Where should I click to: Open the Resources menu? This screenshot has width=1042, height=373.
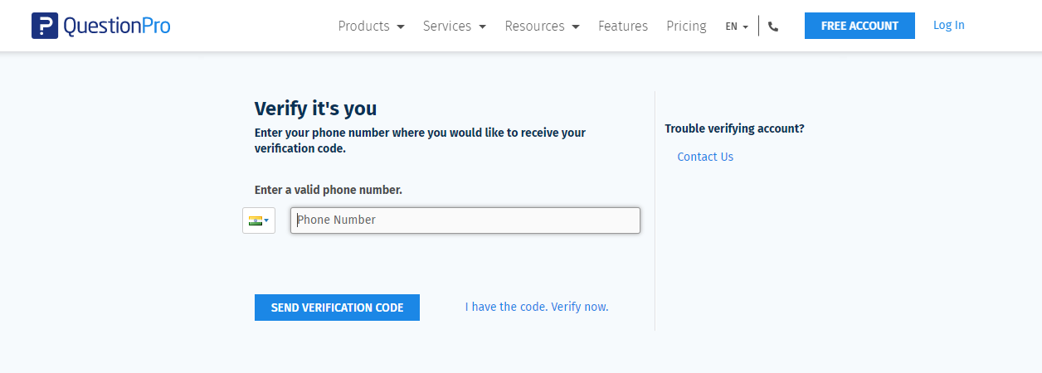point(534,27)
